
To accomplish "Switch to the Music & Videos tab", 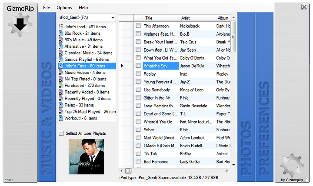I will (47, 97).
